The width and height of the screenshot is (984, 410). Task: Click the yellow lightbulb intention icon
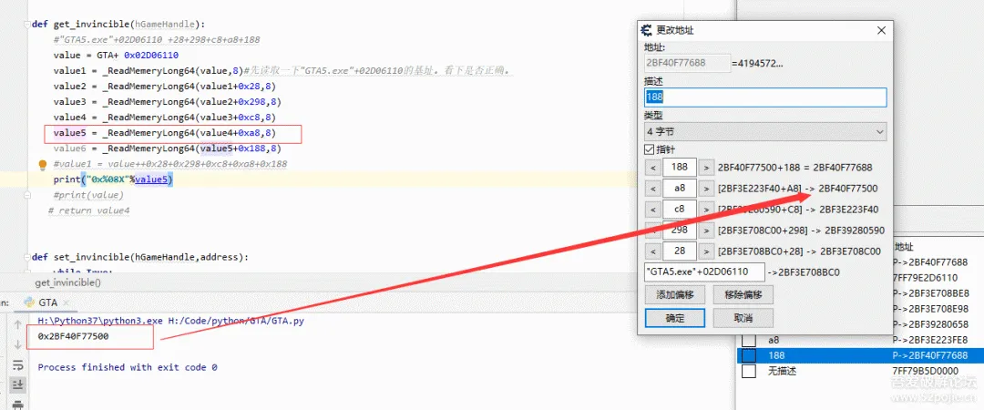(43, 165)
